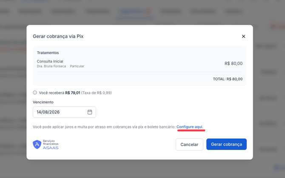
Task: Close the Gerar cobrança via Pix dialog
Action: pos(243,36)
